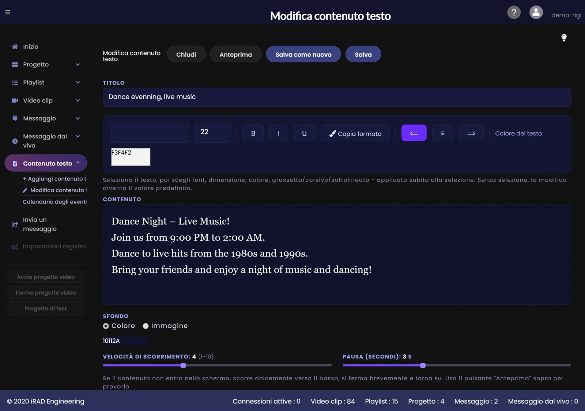
Task: Toggle underline U formatting
Action: [x=304, y=133]
